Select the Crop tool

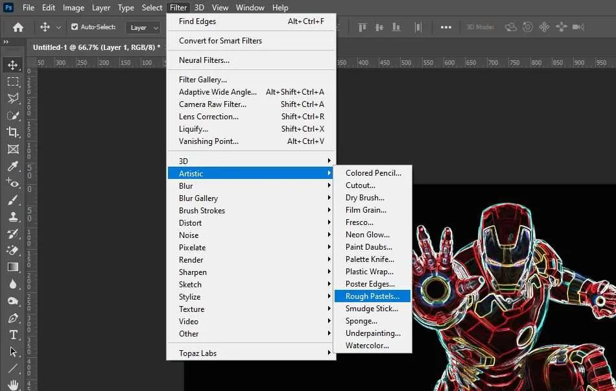(x=13, y=132)
